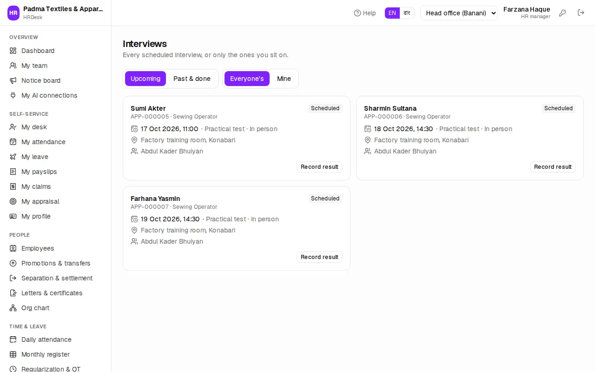This screenshot has height=372, width=595.
Task: Record result for Sharmin Sultana
Action: (553, 167)
